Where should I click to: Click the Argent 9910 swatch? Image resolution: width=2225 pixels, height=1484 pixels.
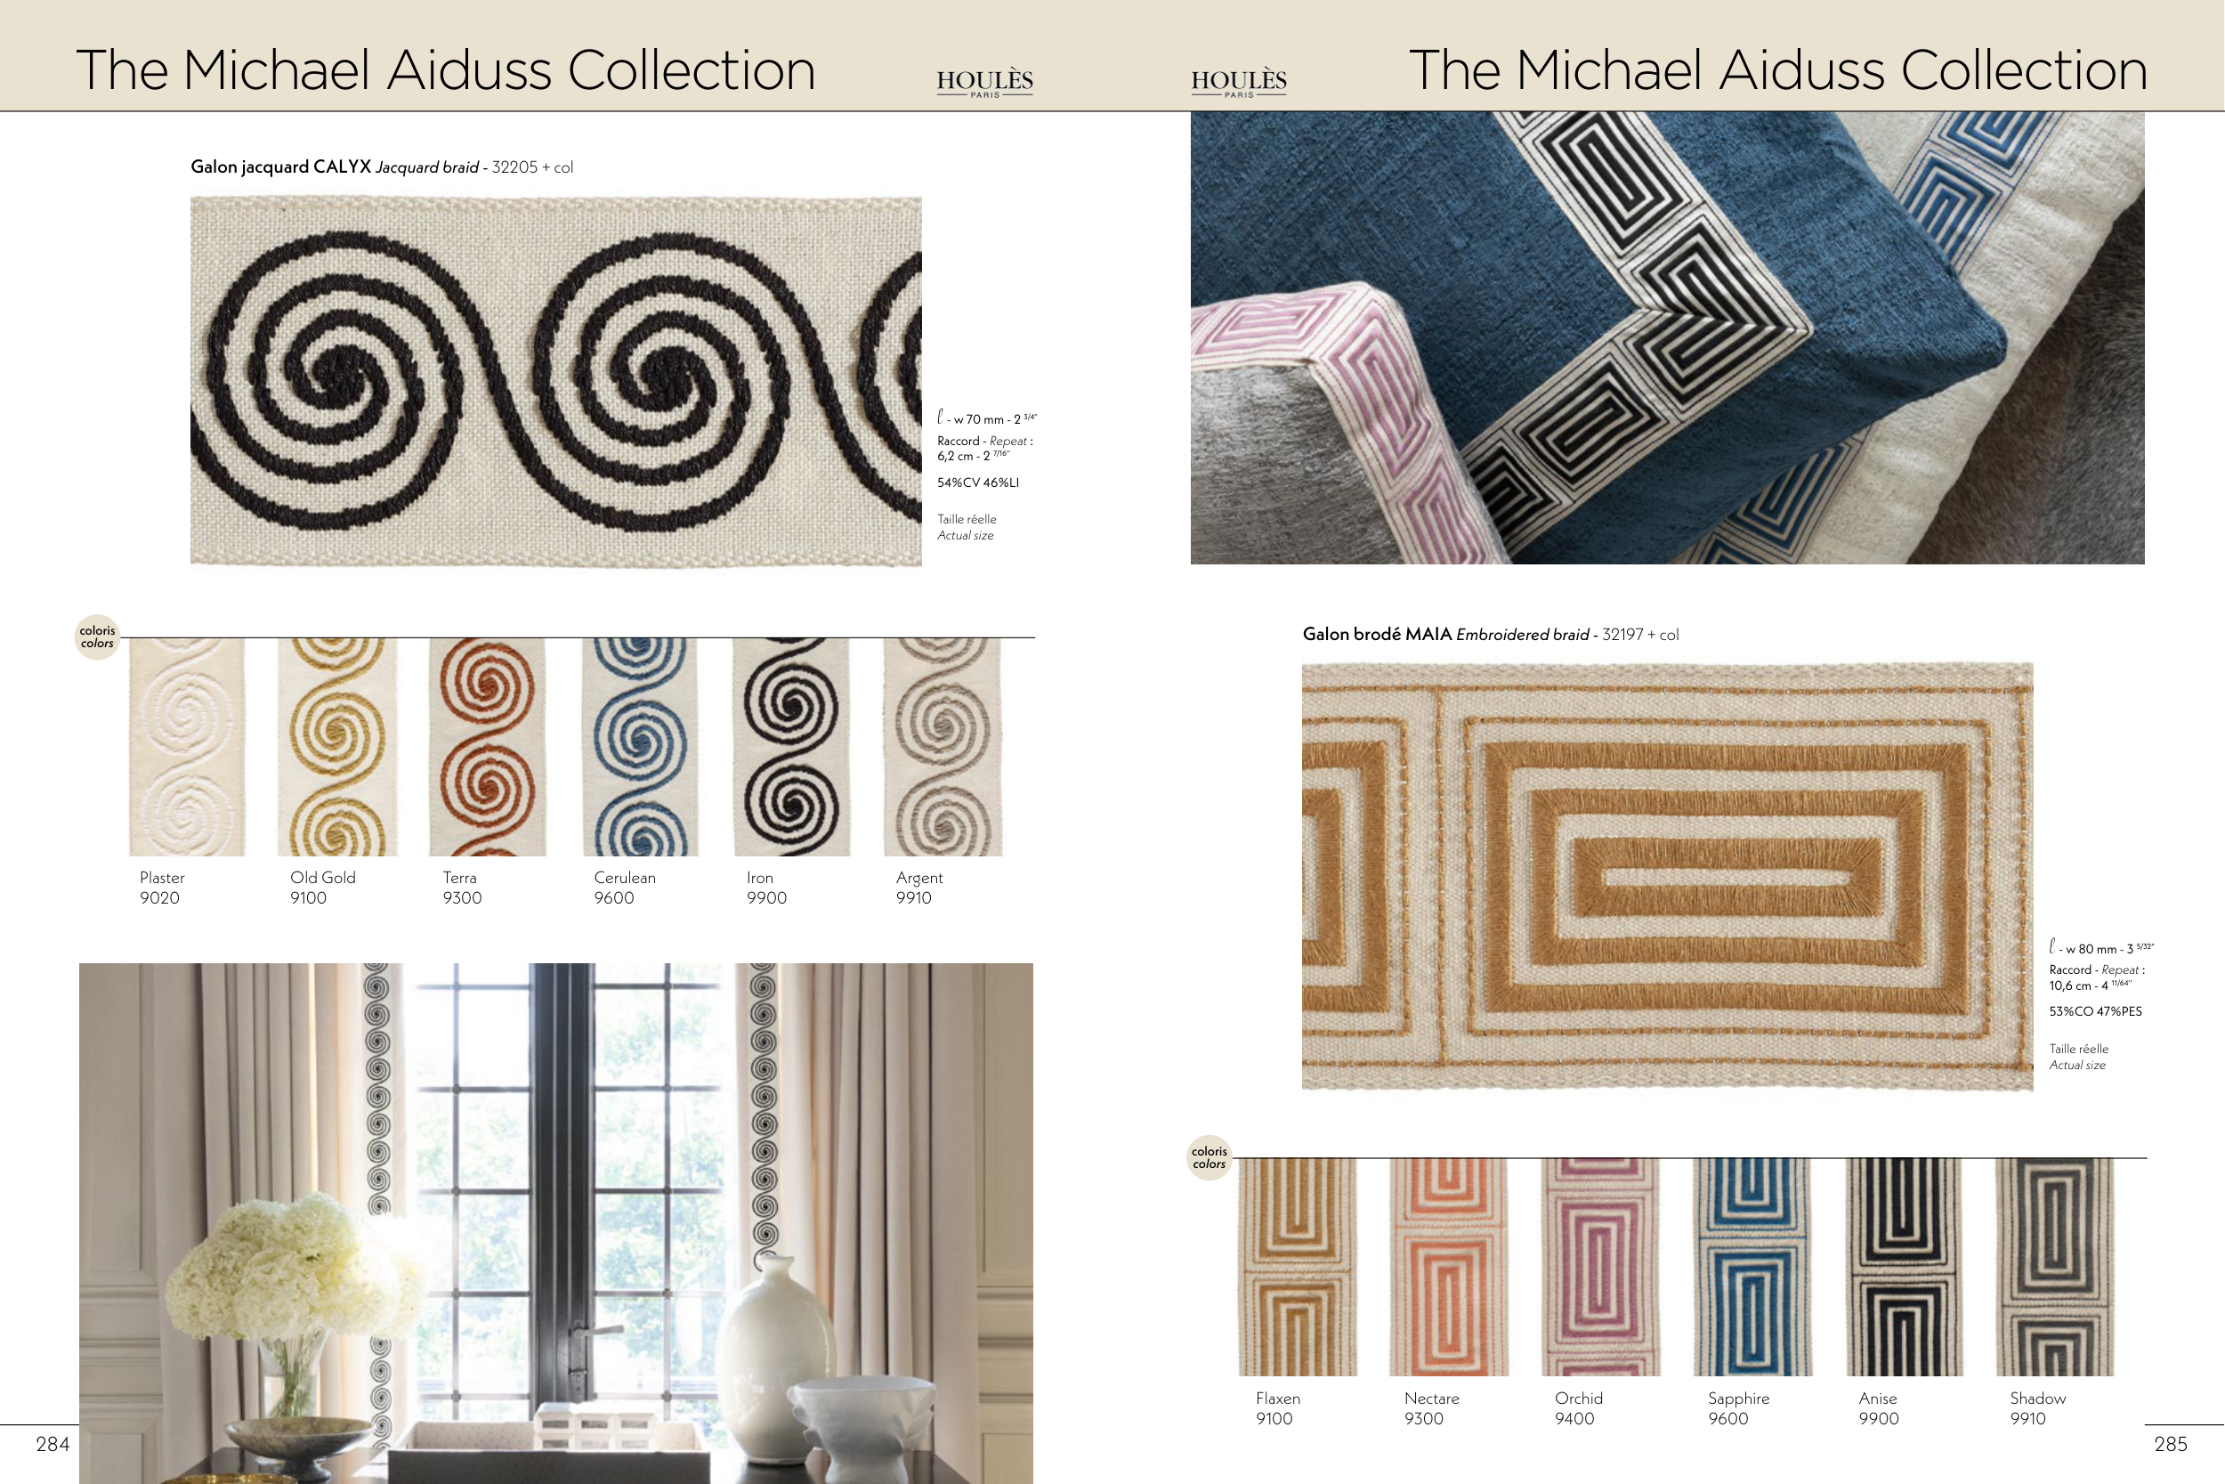click(x=943, y=747)
